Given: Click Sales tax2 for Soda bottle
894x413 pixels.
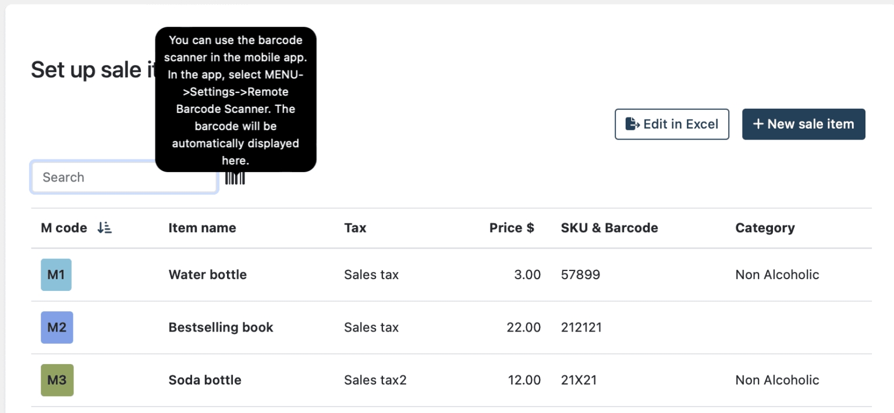Looking at the screenshot, I should [375, 379].
